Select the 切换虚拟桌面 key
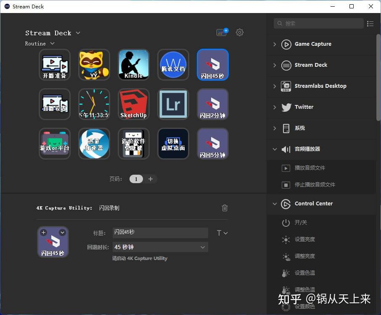 [x=173, y=144]
